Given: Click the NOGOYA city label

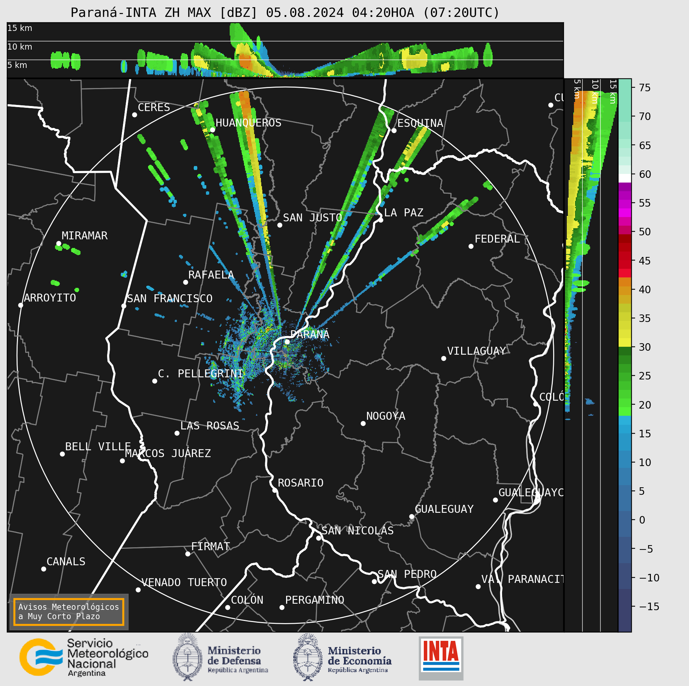Looking at the screenshot, I should tap(386, 416).
